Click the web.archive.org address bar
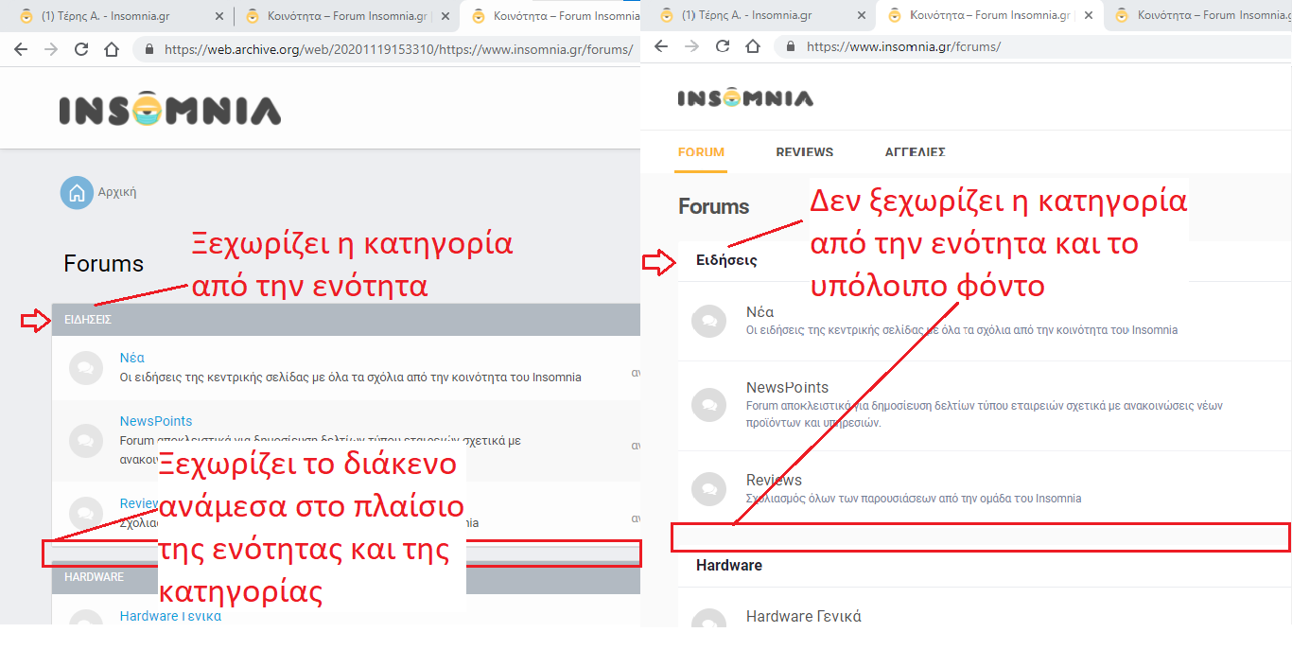 pos(397,49)
